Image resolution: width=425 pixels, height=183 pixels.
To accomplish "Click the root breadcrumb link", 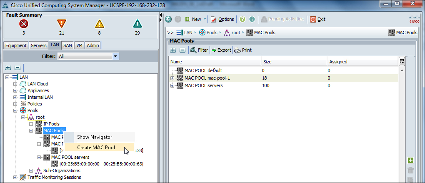I will (x=236, y=33).
